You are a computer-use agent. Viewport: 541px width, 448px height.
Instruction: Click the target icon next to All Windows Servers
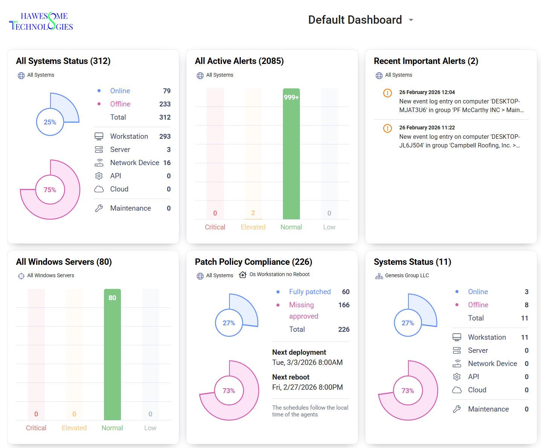point(21,275)
